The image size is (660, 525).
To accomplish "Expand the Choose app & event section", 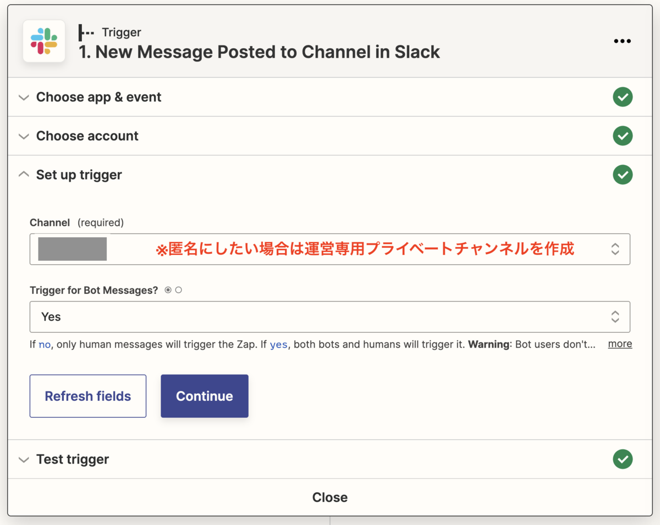I will pyautogui.click(x=24, y=97).
